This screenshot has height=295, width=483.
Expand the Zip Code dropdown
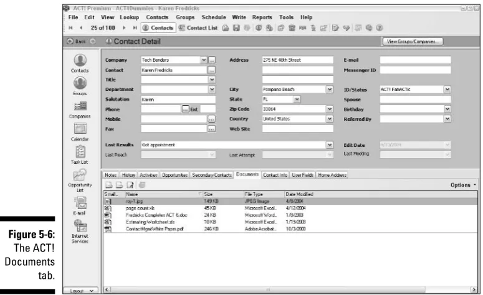click(330, 109)
